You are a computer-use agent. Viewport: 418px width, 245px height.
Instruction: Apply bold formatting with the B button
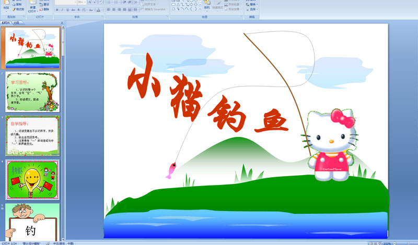click(57, 10)
